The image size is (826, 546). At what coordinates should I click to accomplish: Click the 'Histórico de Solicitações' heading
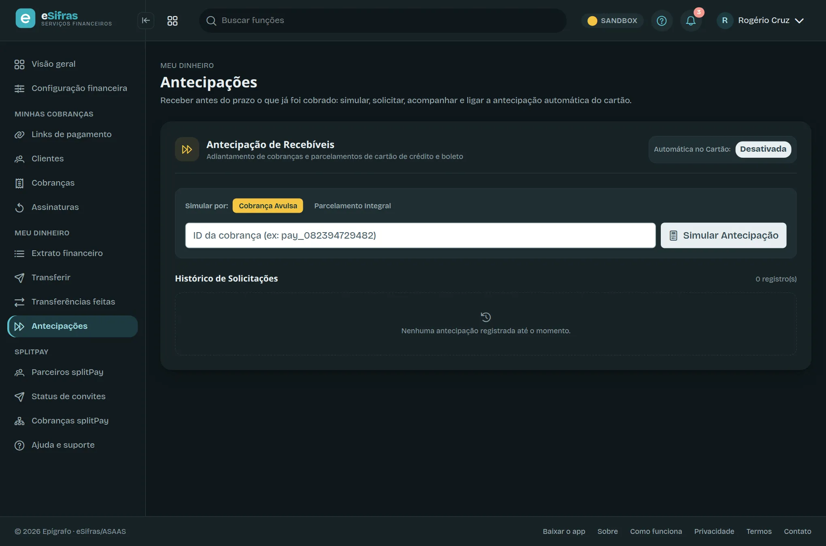tap(226, 279)
